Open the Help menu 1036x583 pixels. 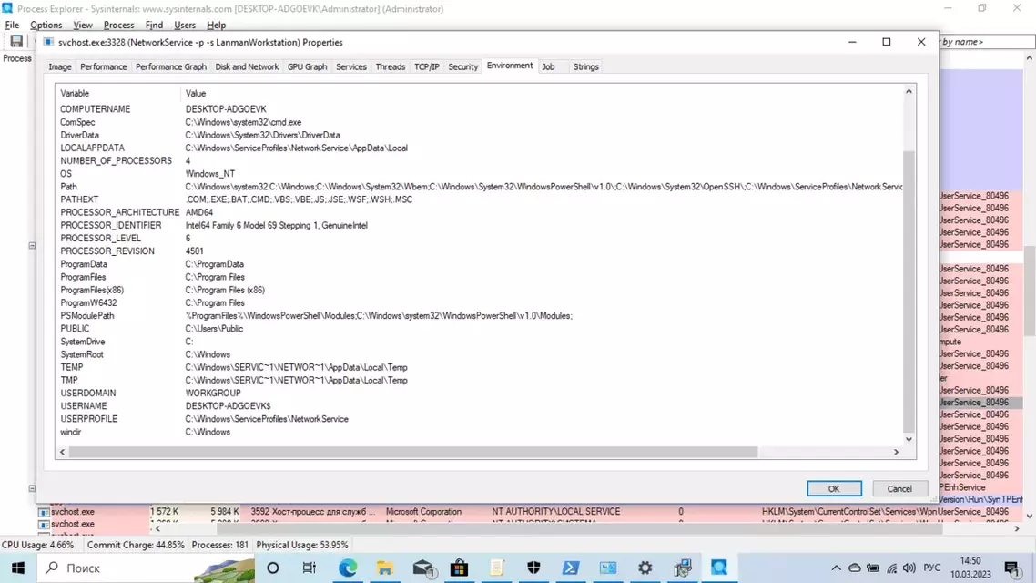[x=216, y=26]
